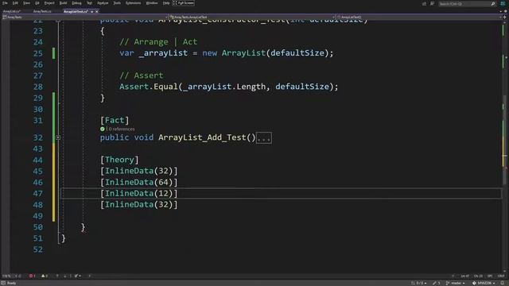Click line number 52 in gutter

click(37, 249)
